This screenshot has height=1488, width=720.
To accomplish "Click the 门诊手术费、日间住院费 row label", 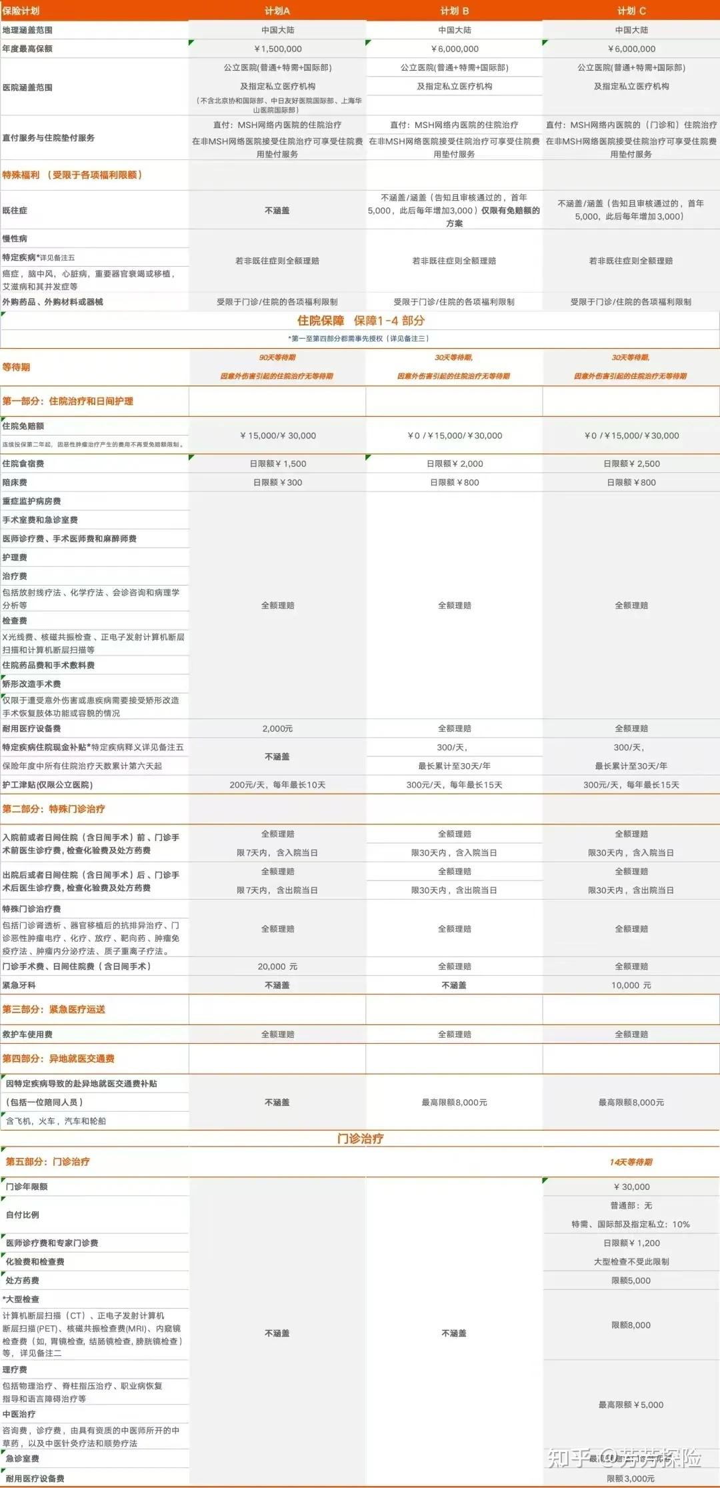I will pos(77,966).
